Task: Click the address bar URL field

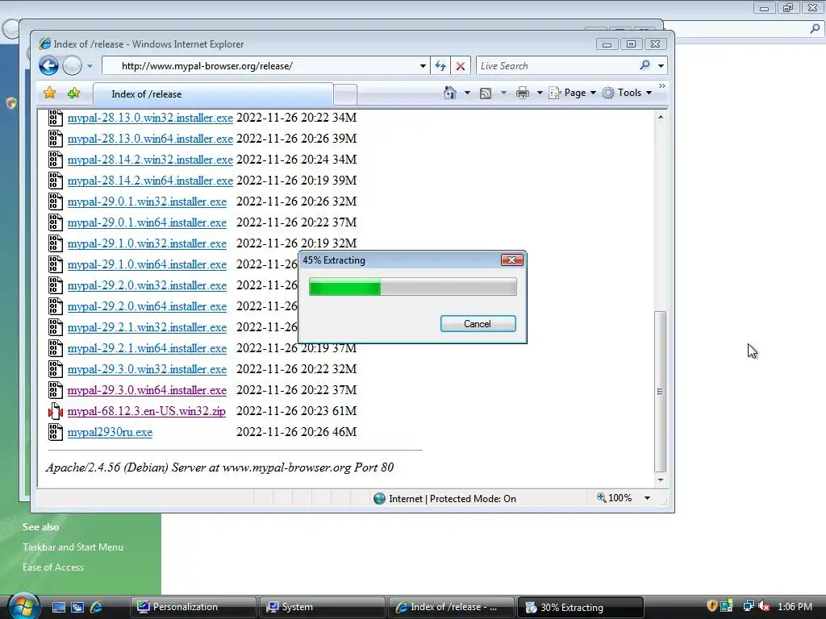Action: click(x=261, y=66)
